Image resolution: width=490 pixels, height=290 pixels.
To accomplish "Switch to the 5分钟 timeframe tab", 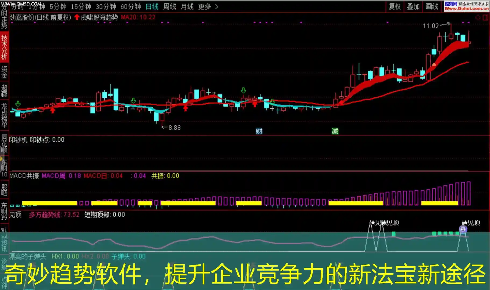I will 58,7.
